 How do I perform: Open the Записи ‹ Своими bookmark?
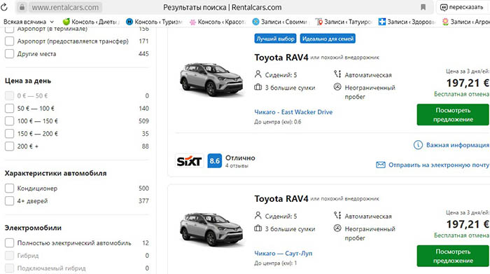281,22
